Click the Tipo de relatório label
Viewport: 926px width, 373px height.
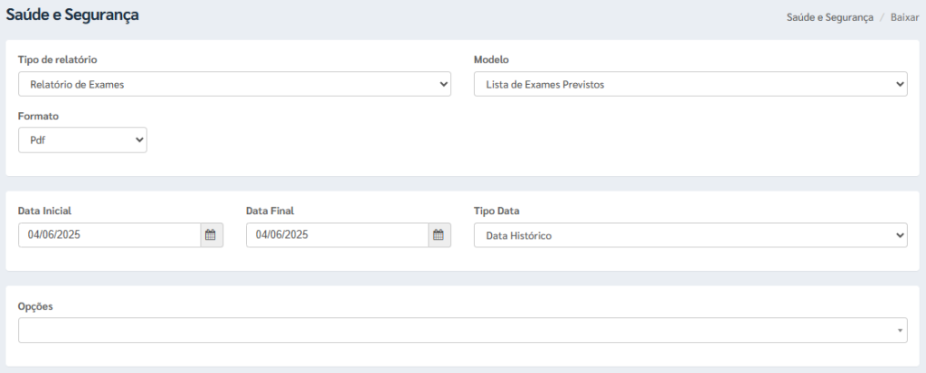[57, 60]
